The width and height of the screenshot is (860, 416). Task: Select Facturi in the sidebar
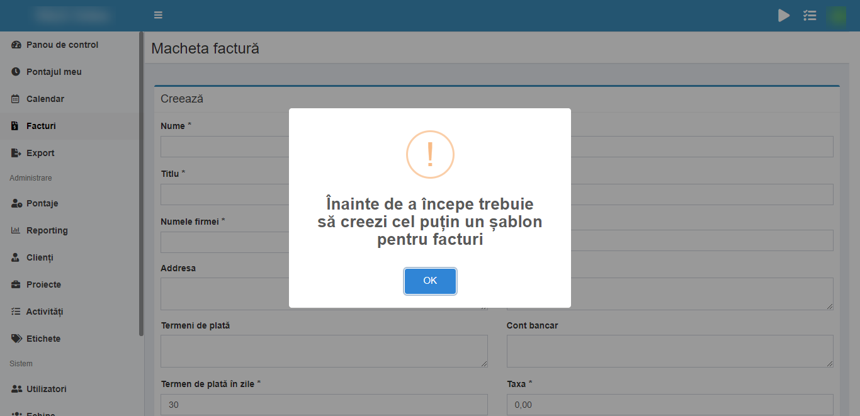tap(69, 126)
